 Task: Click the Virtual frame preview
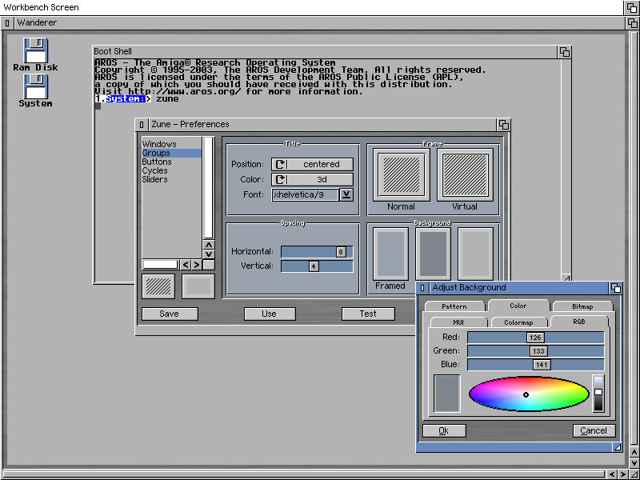pyautogui.click(x=465, y=174)
